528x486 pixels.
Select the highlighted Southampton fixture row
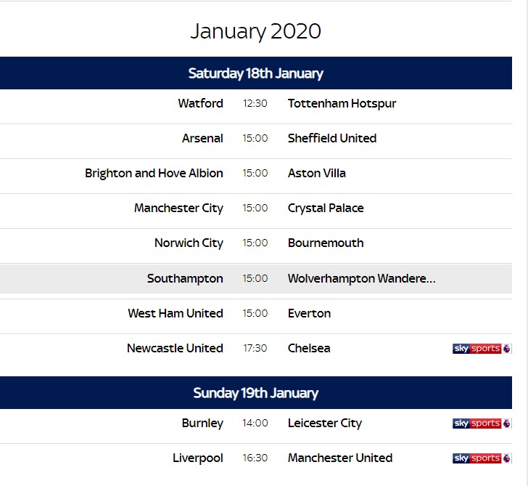click(x=256, y=278)
